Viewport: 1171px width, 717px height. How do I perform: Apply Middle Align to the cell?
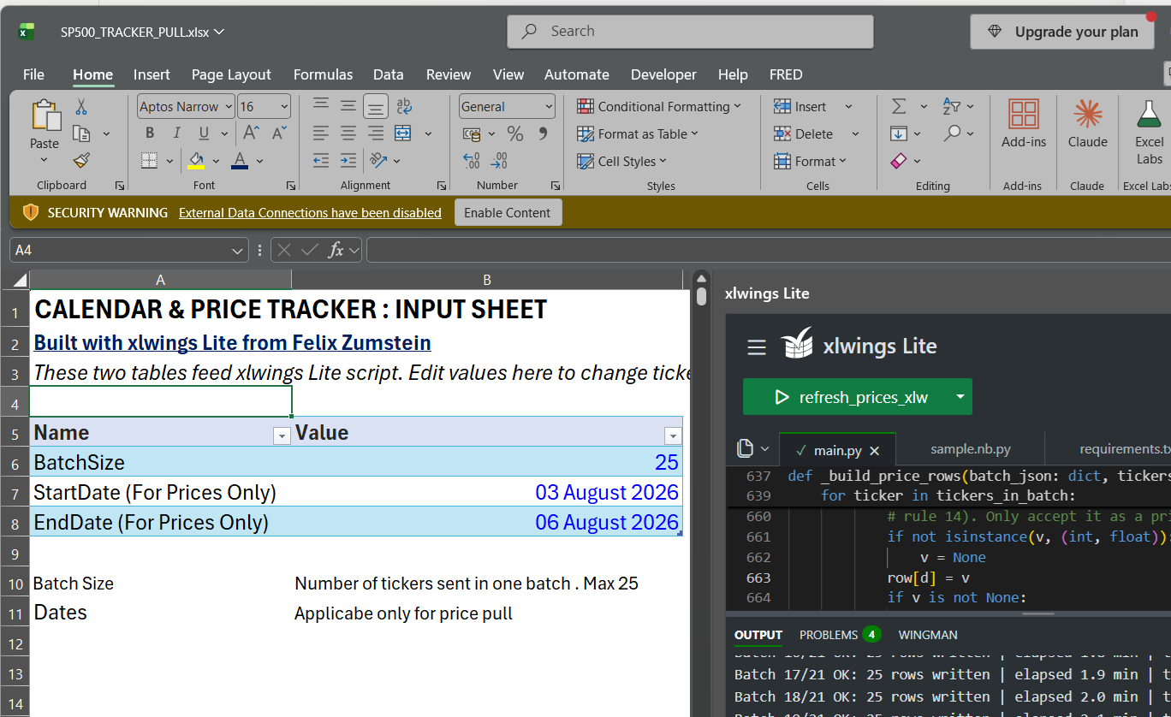click(348, 106)
